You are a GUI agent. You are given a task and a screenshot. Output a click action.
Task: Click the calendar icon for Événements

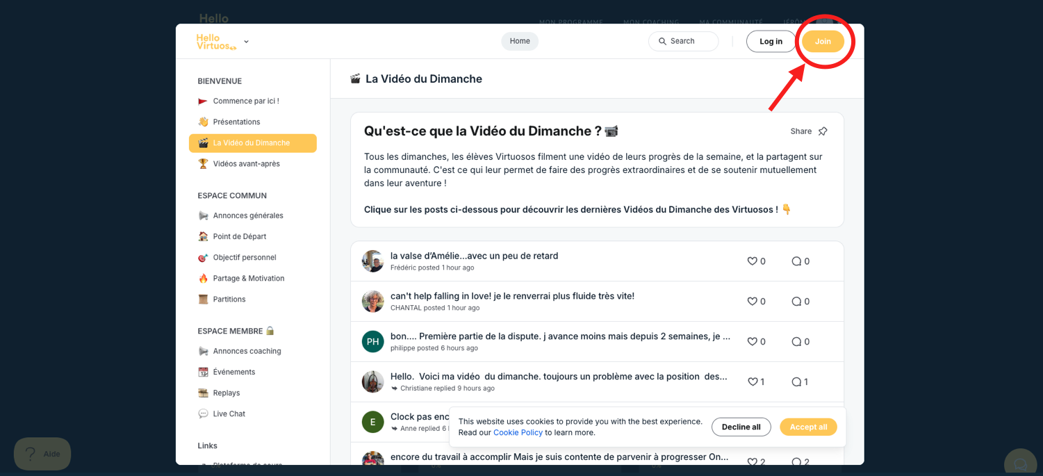tap(203, 372)
